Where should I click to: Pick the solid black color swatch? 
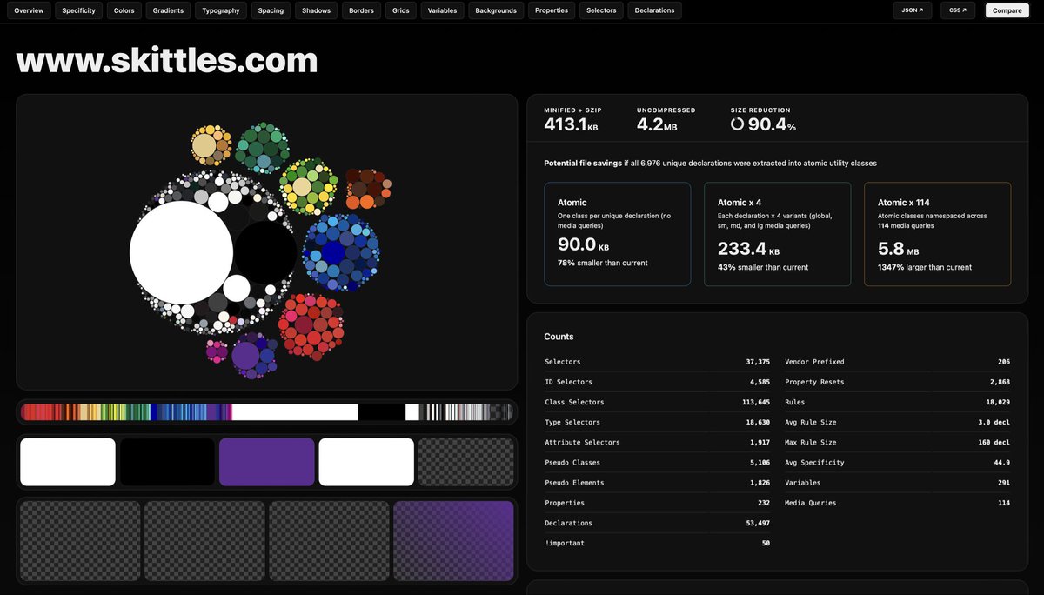pyautogui.click(x=167, y=462)
